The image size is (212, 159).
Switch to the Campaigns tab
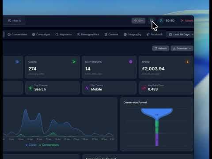click(x=41, y=34)
